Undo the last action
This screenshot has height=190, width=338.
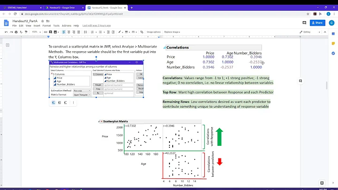[6, 32]
